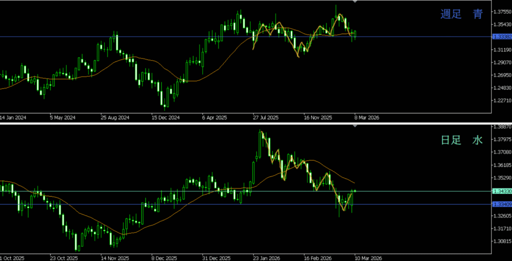Click the 1.33382 price tag on weekly axis

pos(501,37)
